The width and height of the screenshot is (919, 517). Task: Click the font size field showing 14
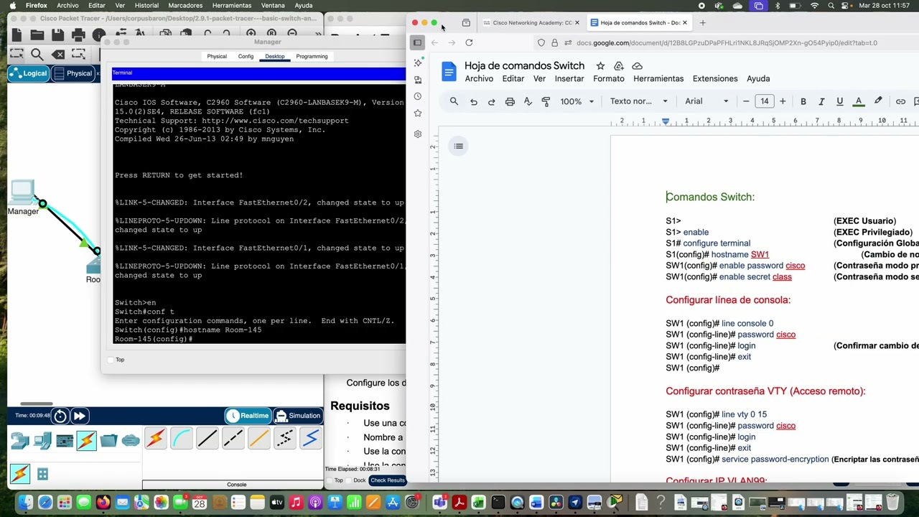point(765,101)
